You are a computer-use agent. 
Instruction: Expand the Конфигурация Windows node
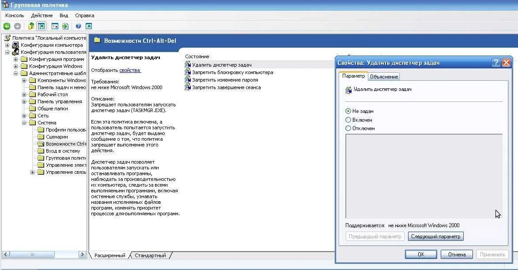click(15, 66)
